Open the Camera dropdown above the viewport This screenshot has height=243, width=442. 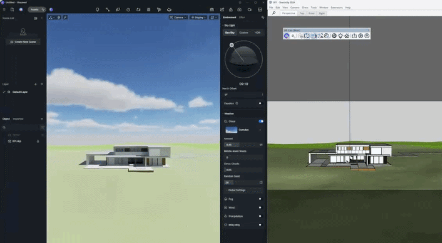(178, 17)
